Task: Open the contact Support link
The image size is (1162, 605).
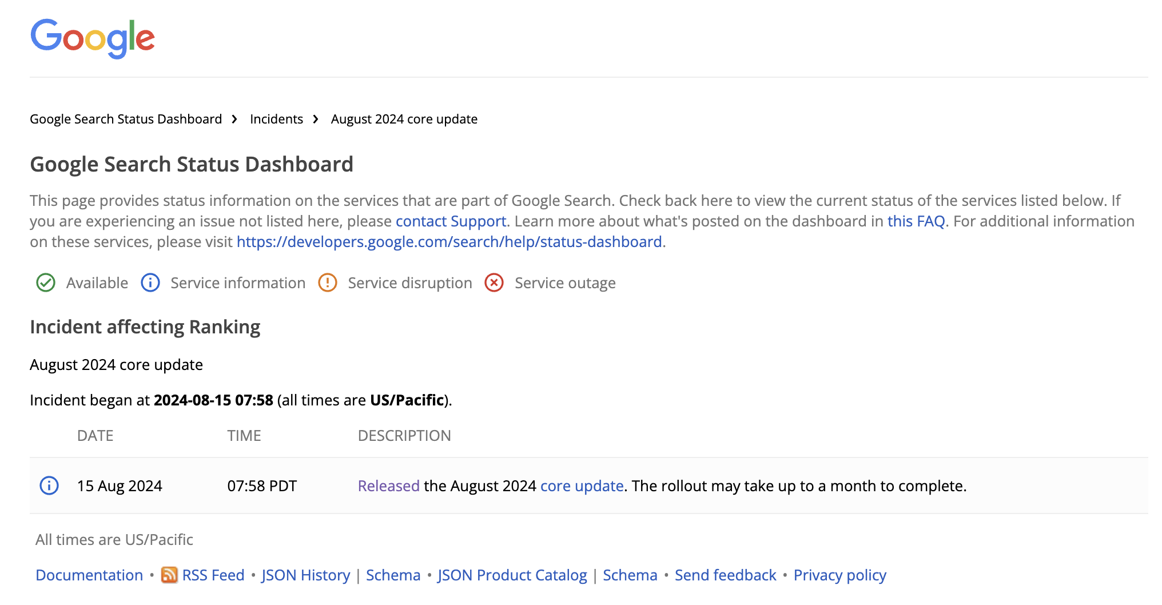Action: [x=450, y=221]
